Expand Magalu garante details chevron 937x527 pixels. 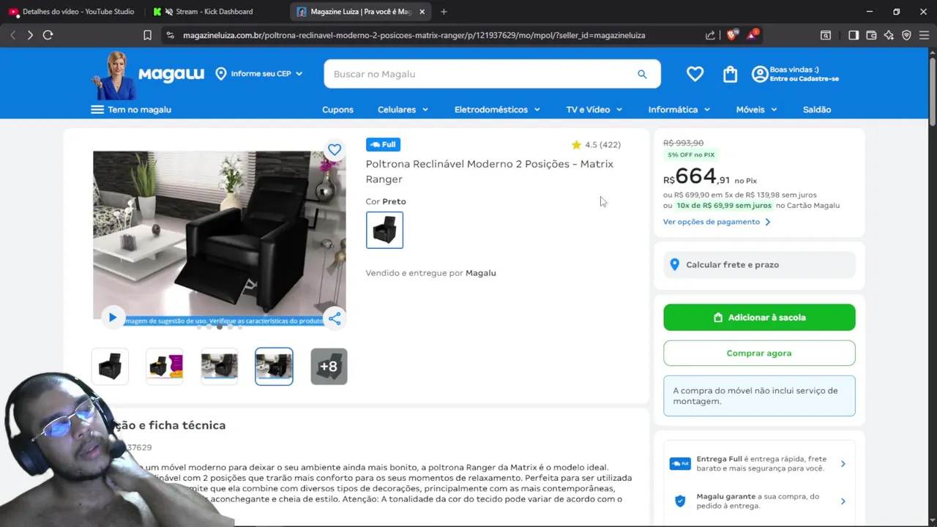click(x=843, y=501)
